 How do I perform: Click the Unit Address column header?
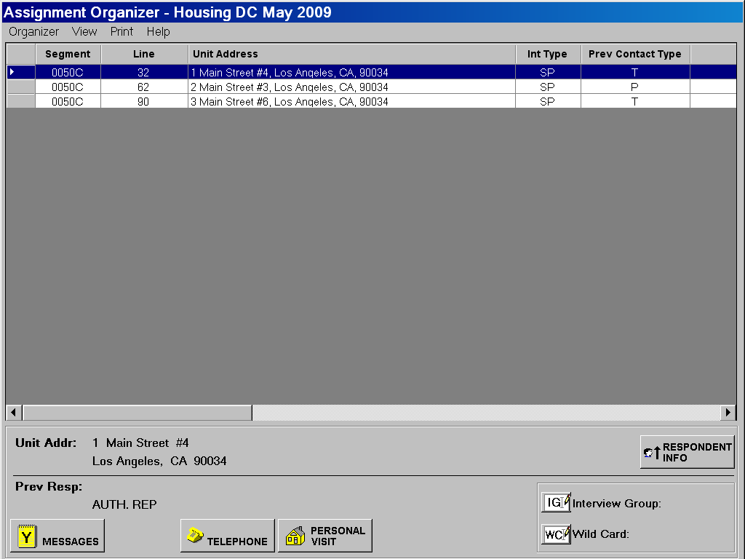click(x=351, y=54)
